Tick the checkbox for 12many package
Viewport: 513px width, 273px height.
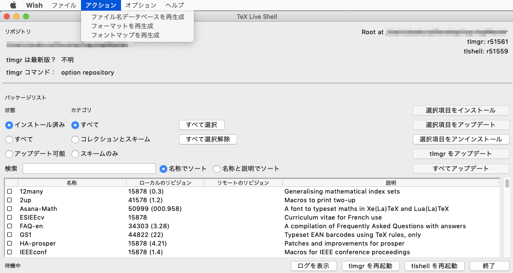(x=10, y=191)
